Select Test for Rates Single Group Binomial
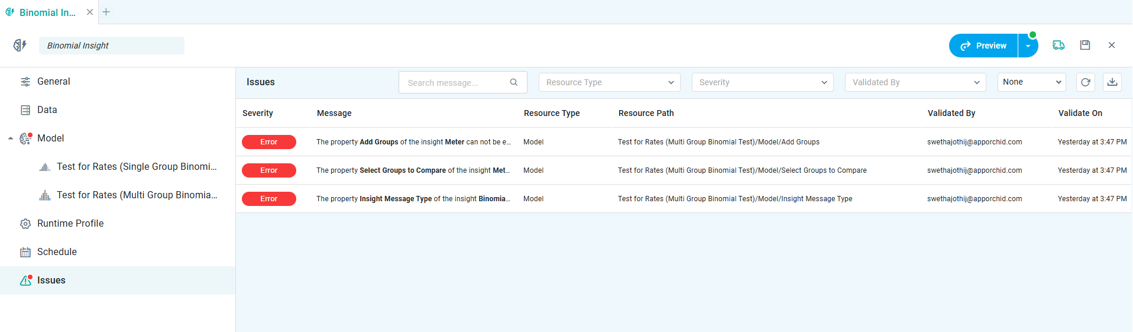Screen dimensions: 1133x332 pyautogui.click(x=136, y=167)
